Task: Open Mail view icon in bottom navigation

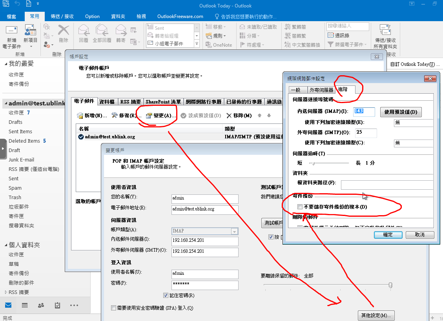Action: (8, 305)
